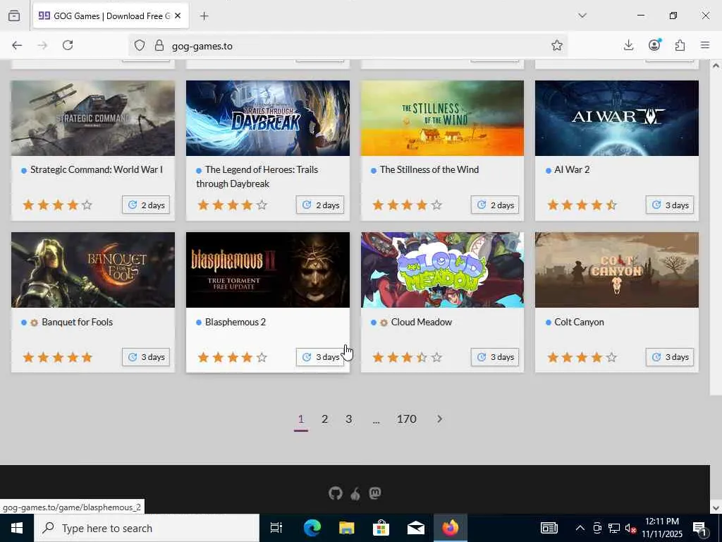Bookmark this page with the star icon
This screenshot has height=542, width=722.
coord(557,45)
